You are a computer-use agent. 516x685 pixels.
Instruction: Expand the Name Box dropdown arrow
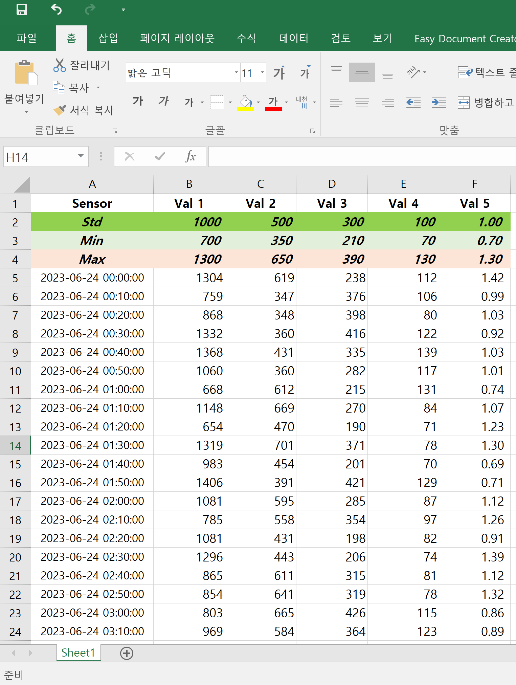pyautogui.click(x=81, y=156)
